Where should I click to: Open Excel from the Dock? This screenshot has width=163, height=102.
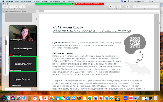pos(90,98)
